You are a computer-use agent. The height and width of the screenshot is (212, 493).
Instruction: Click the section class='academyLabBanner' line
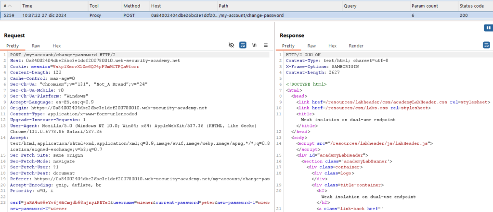click(347, 161)
